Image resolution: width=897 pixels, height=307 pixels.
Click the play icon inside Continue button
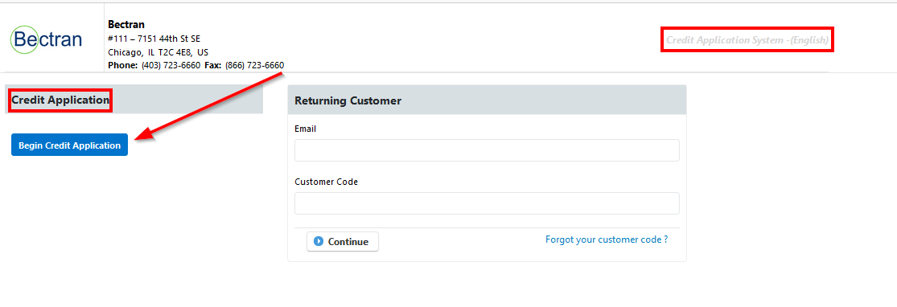[319, 242]
